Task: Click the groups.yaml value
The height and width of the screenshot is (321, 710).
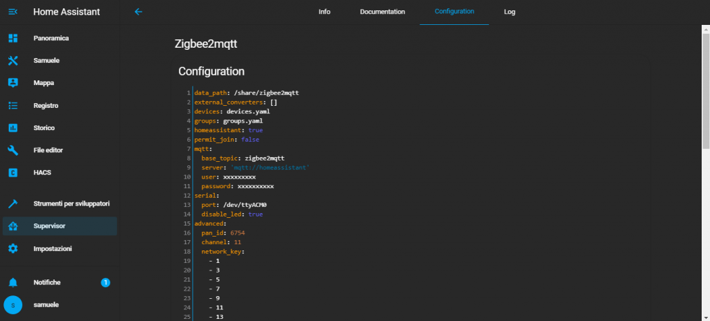Action: click(x=243, y=120)
